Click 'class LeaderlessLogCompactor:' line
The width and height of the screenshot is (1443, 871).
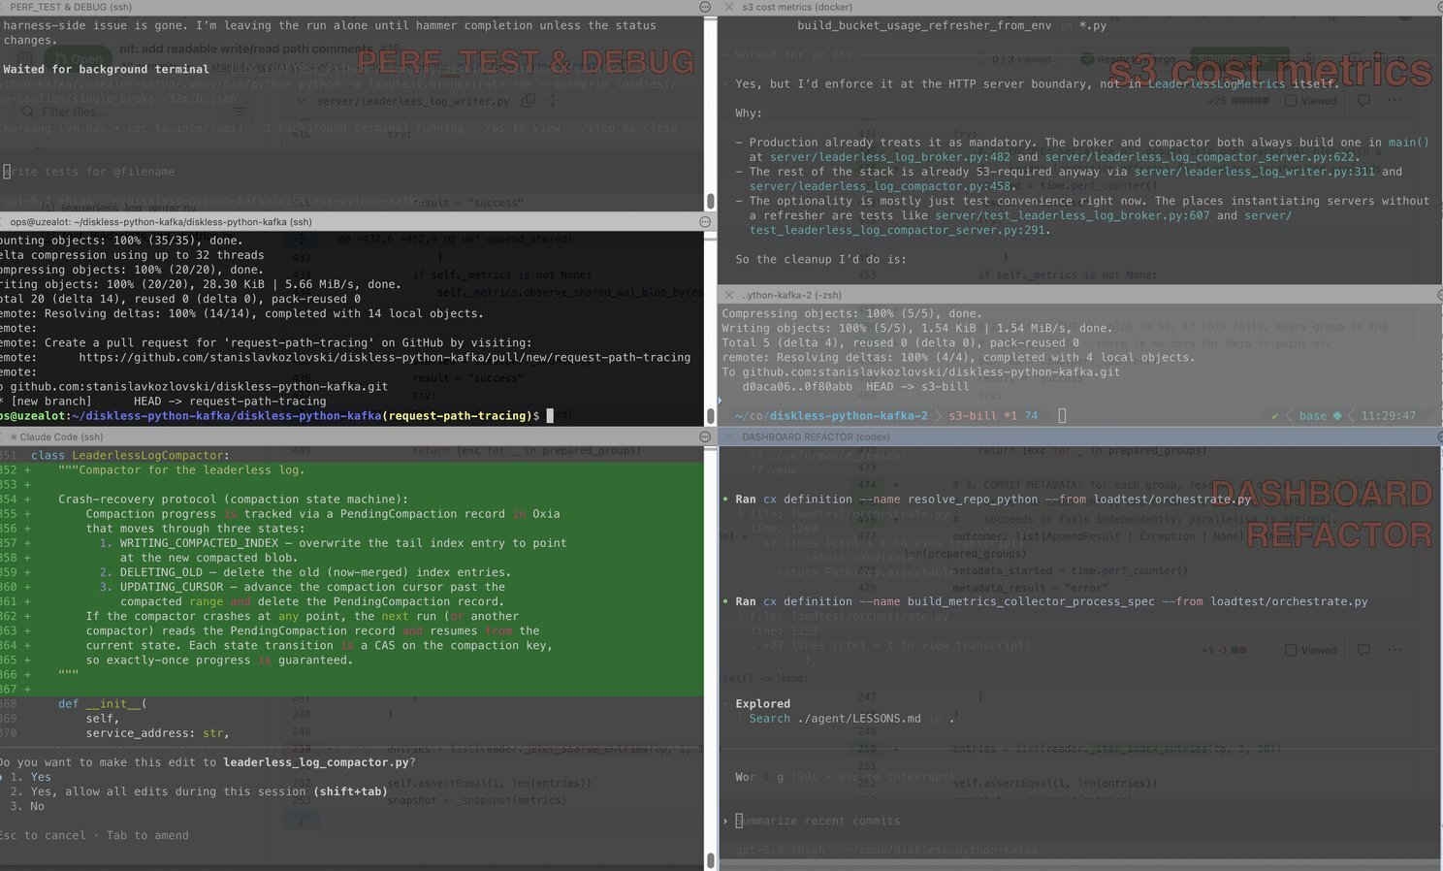[130, 456]
